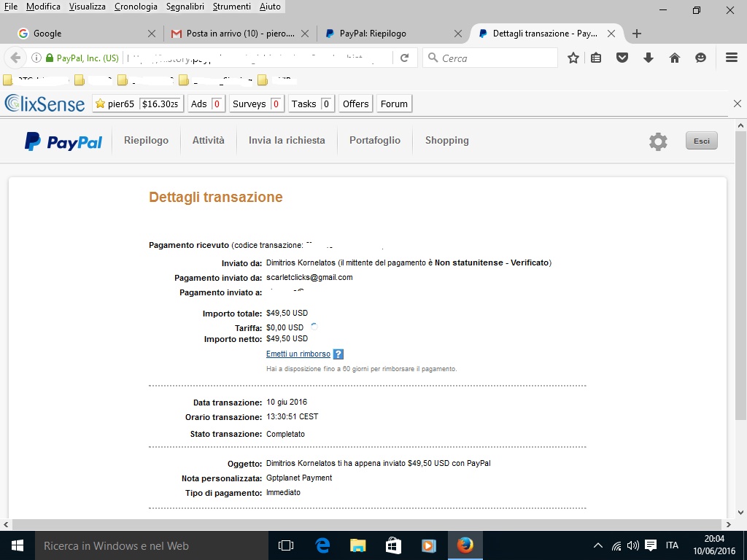This screenshot has height=560, width=747.
Task: Go to PayPal Riepilogo
Action: (146, 141)
